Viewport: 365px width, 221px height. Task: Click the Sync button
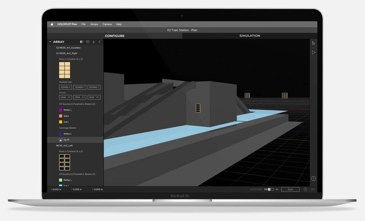[290, 189]
